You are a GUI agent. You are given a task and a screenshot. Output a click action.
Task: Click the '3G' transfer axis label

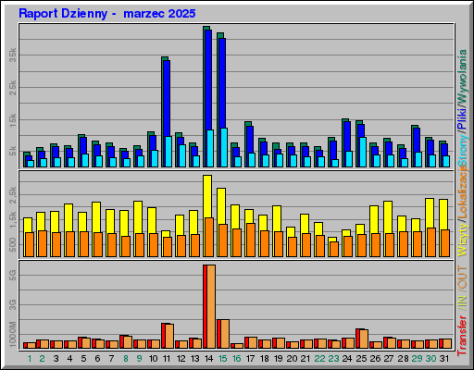12,304
